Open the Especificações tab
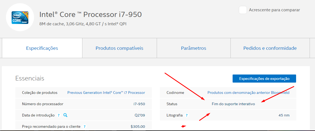 tap(42, 48)
